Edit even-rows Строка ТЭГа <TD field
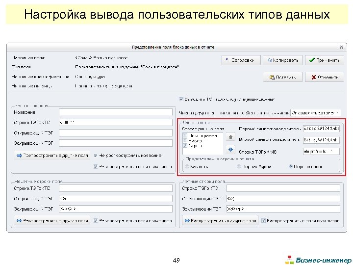This screenshot has height=265, width=353. coord(283,188)
